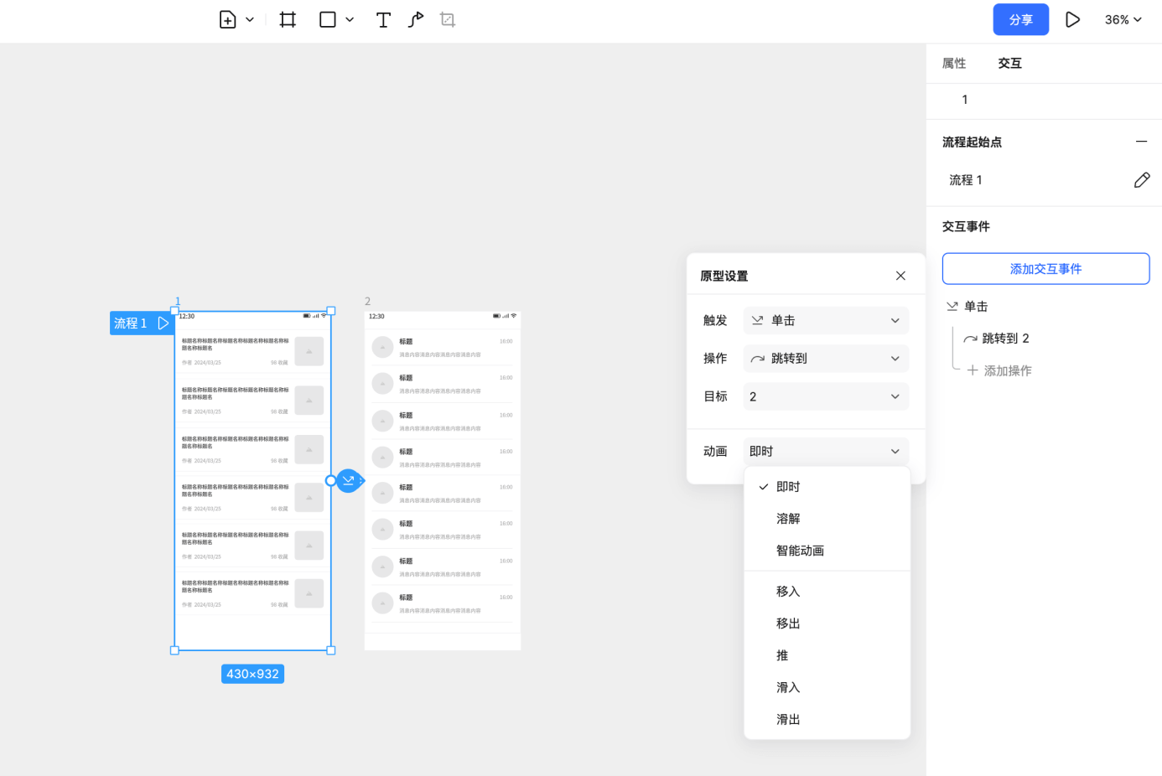The image size is (1162, 776).
Task: Click the 流程 1 label on canvas
Action: click(130, 323)
